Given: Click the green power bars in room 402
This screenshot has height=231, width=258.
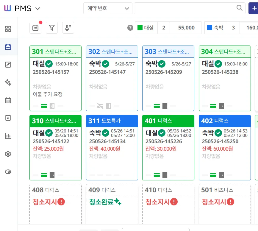Looking at the screenshot, I should [213, 175].
